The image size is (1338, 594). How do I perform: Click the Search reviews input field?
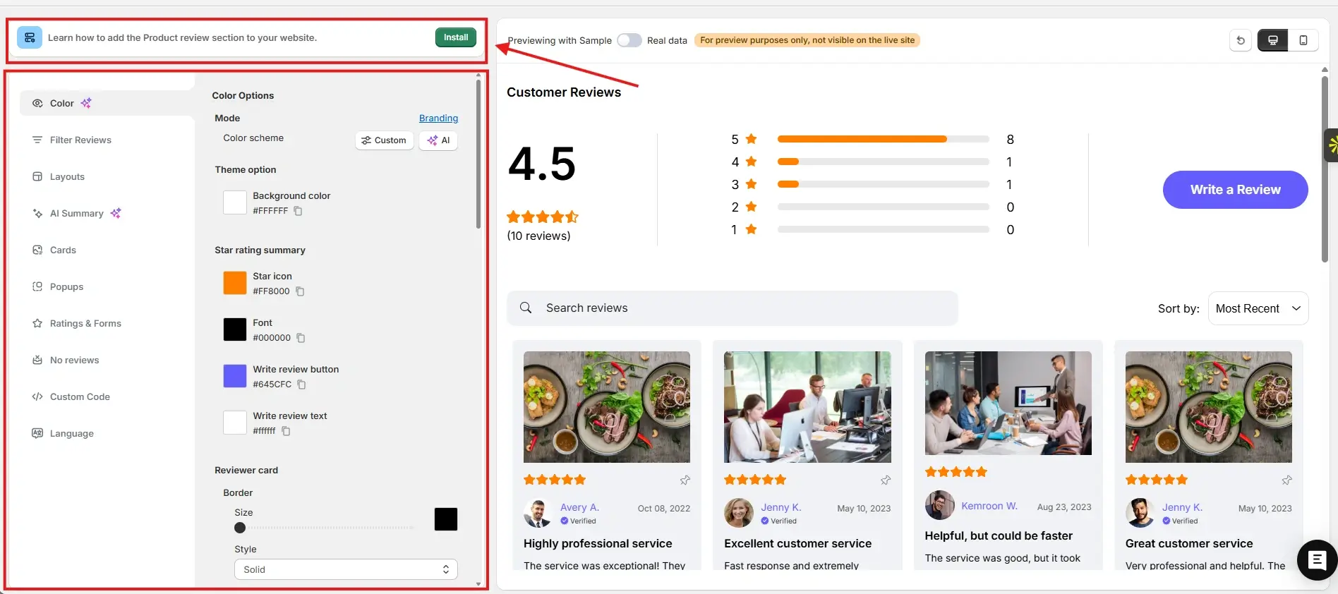732,308
